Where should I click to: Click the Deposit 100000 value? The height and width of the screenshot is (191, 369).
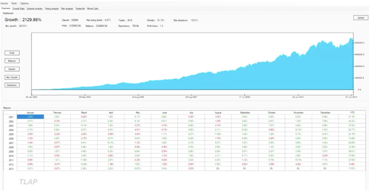pos(70,20)
